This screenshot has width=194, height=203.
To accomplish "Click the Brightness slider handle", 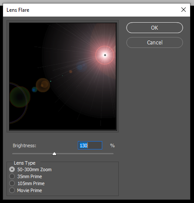I will (54, 154).
